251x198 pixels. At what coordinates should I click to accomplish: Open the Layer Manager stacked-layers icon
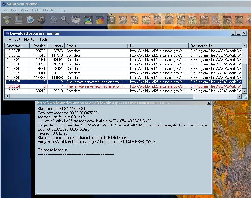7,20
